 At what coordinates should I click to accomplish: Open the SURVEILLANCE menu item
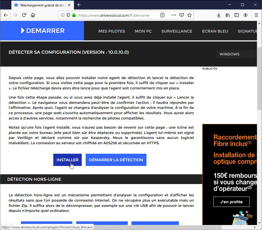[x=177, y=31]
